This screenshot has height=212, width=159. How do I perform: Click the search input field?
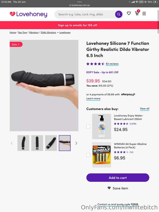[85, 14]
